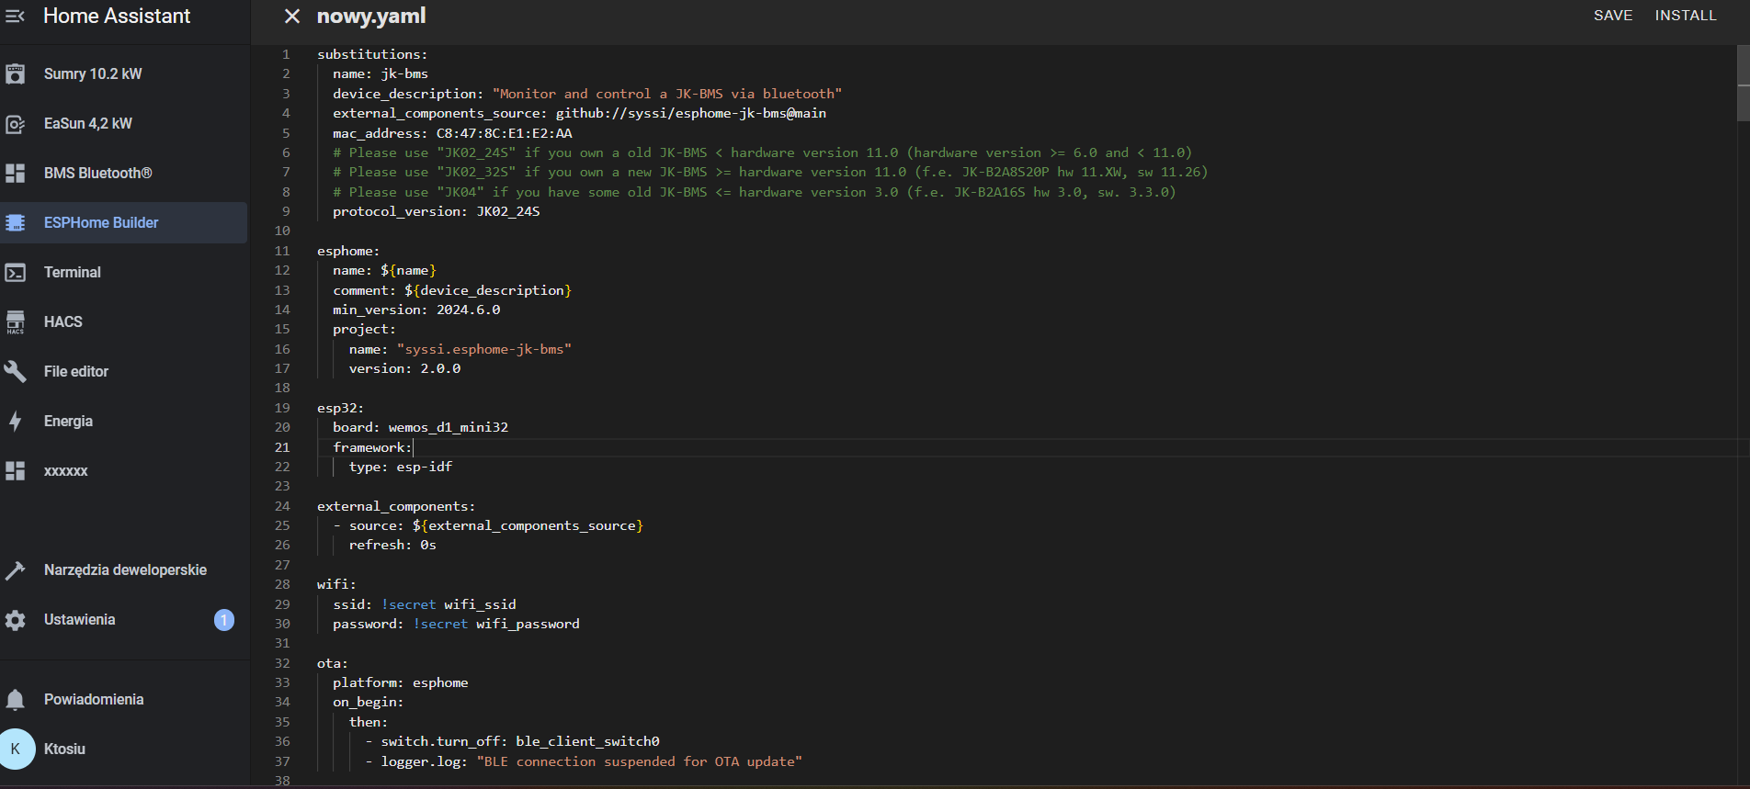Viewport: 1750px width, 789px height.
Task: Click the ESPHome Builder chip icon
Action: point(15,222)
